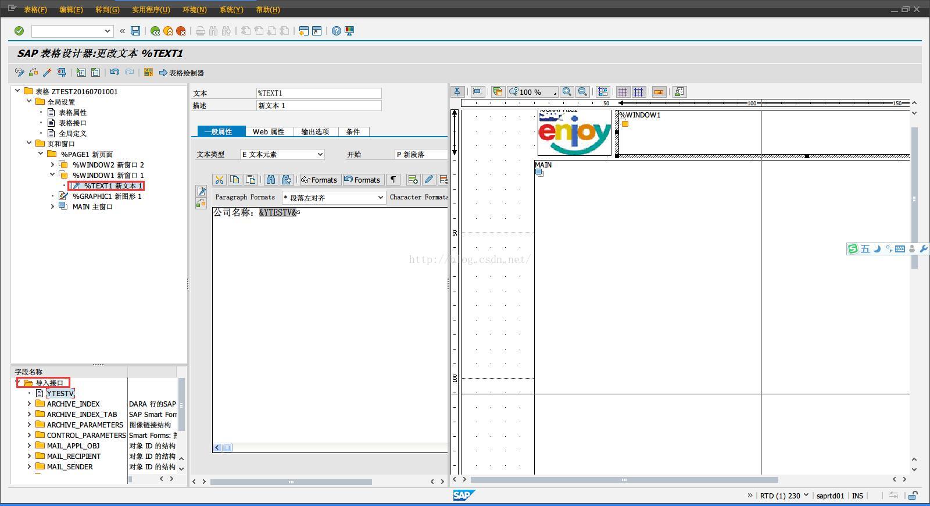Expand the MAIN 主窗口 node
This screenshot has height=506, width=930.
[52, 206]
